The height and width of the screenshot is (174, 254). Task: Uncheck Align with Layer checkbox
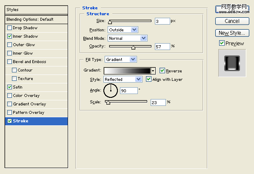coord(148,79)
